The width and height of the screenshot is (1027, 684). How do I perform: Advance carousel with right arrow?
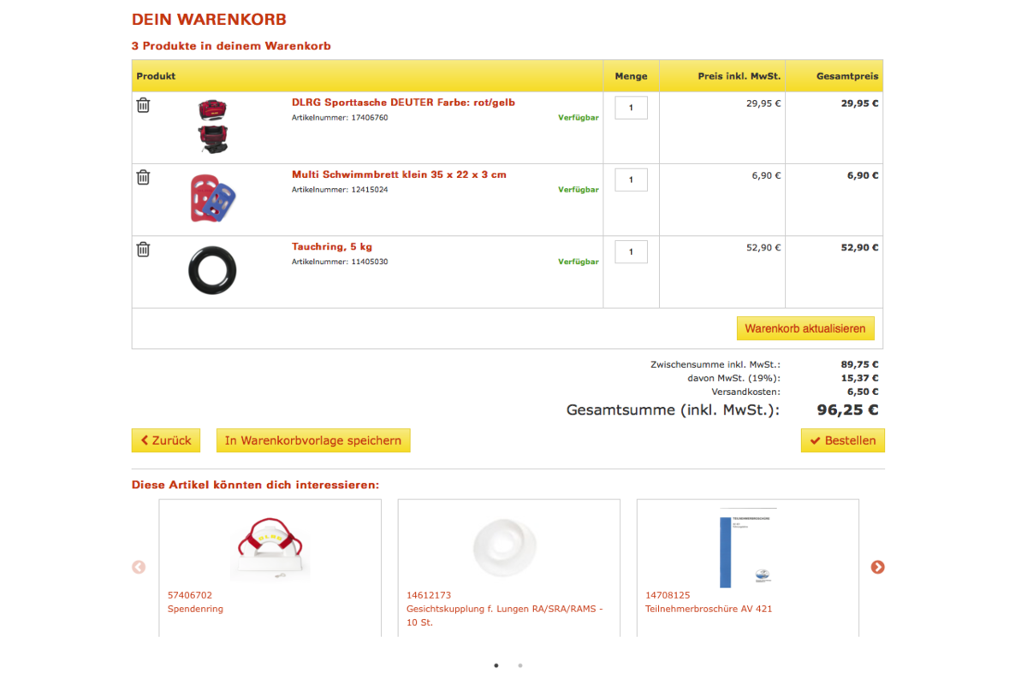coord(877,567)
